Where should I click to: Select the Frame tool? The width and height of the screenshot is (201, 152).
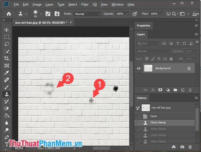point(7,66)
